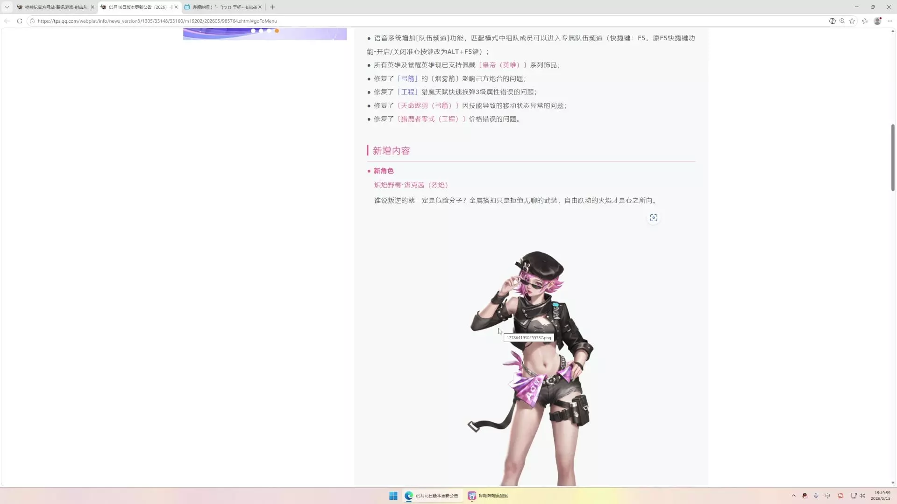Close the bilibili tab

tap(260, 7)
